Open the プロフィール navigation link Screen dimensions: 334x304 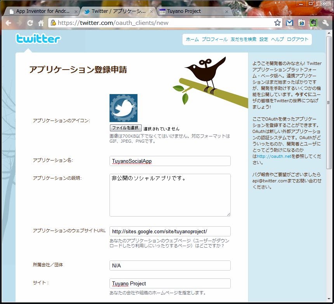pos(214,39)
